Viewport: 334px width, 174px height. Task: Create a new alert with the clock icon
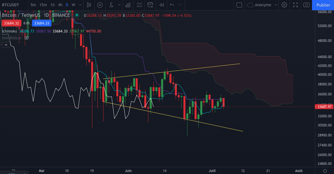[x=151, y=5]
